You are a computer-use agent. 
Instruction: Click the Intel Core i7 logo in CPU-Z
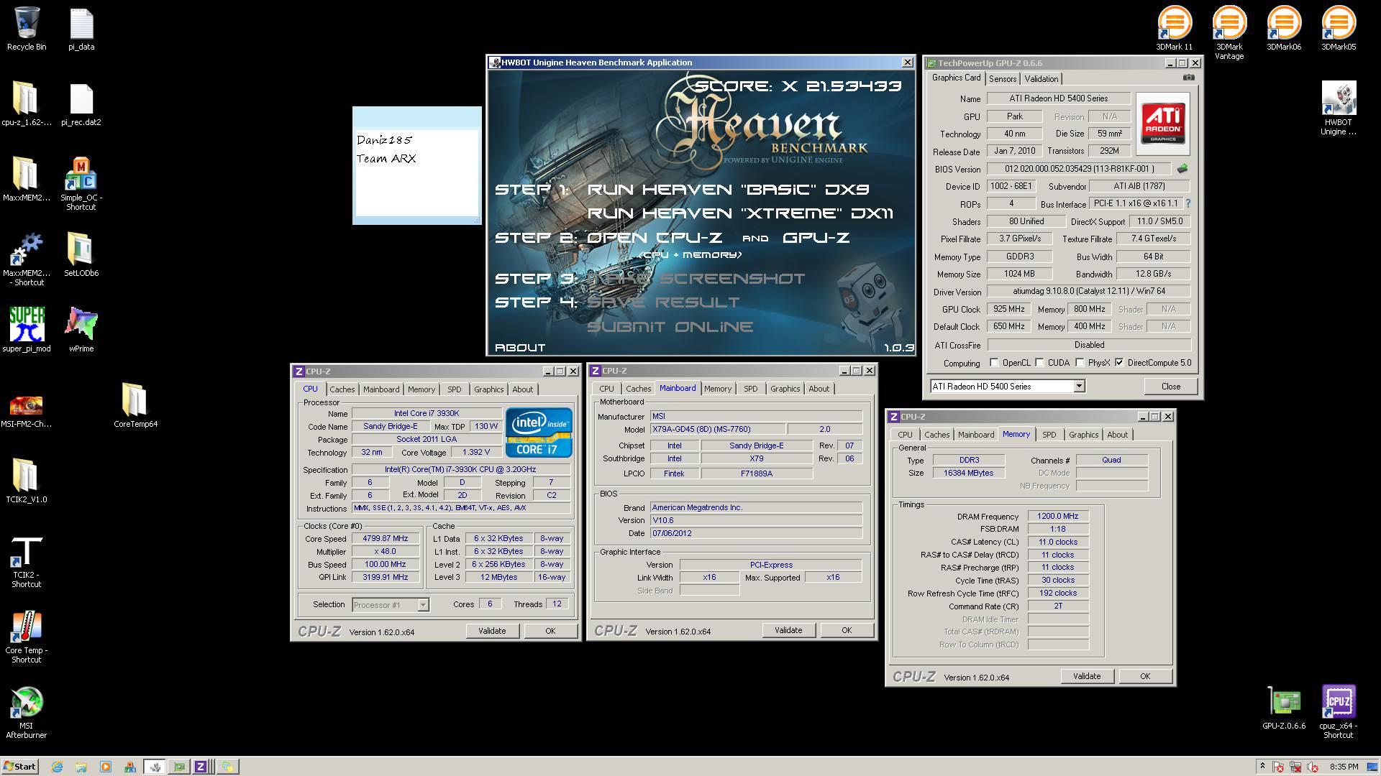click(539, 433)
